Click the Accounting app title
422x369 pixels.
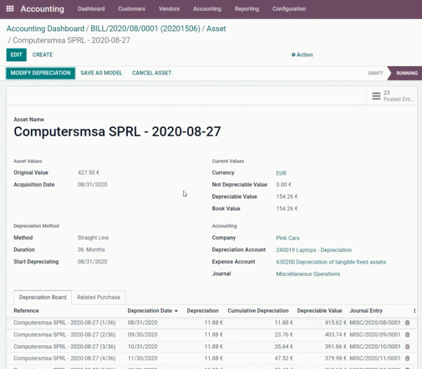point(42,9)
